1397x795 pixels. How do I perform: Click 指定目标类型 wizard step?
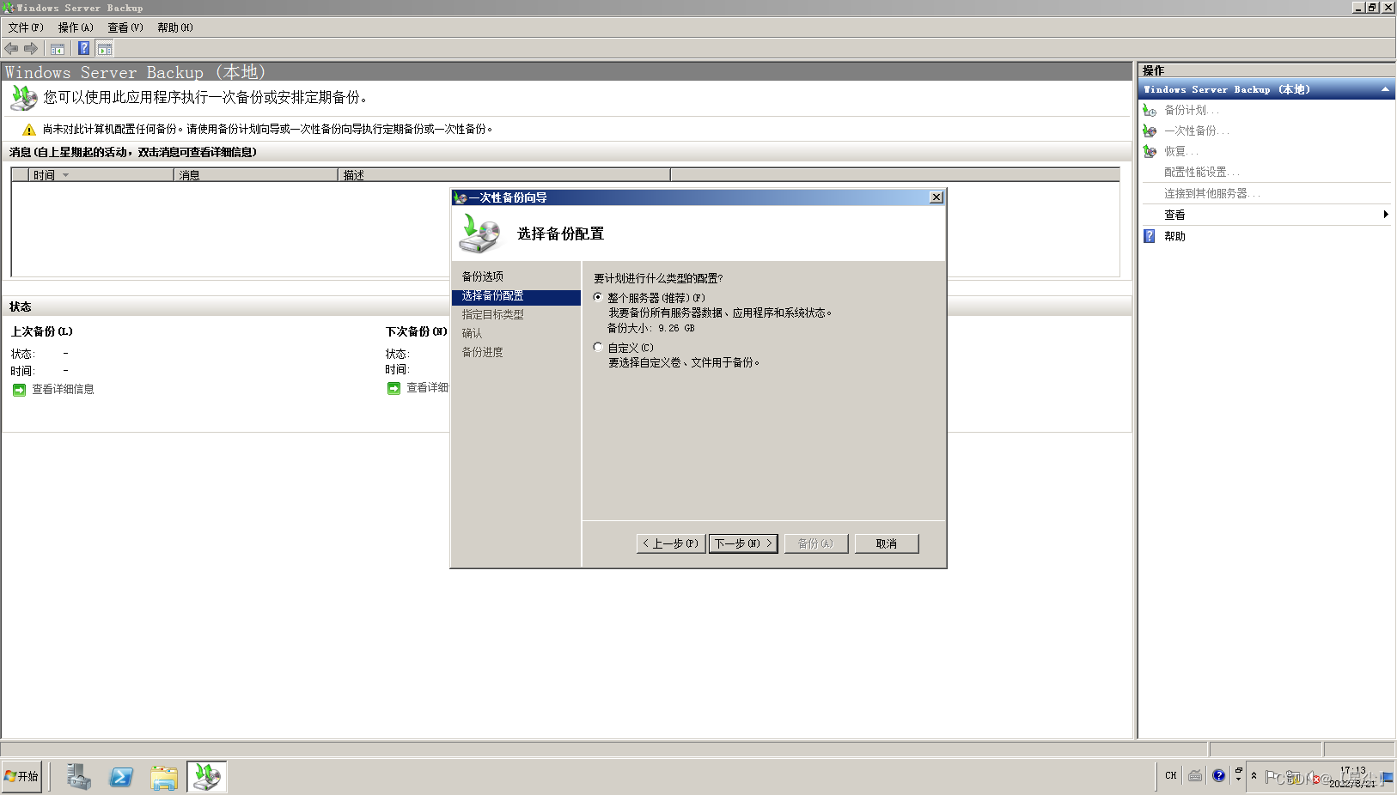pos(493,314)
